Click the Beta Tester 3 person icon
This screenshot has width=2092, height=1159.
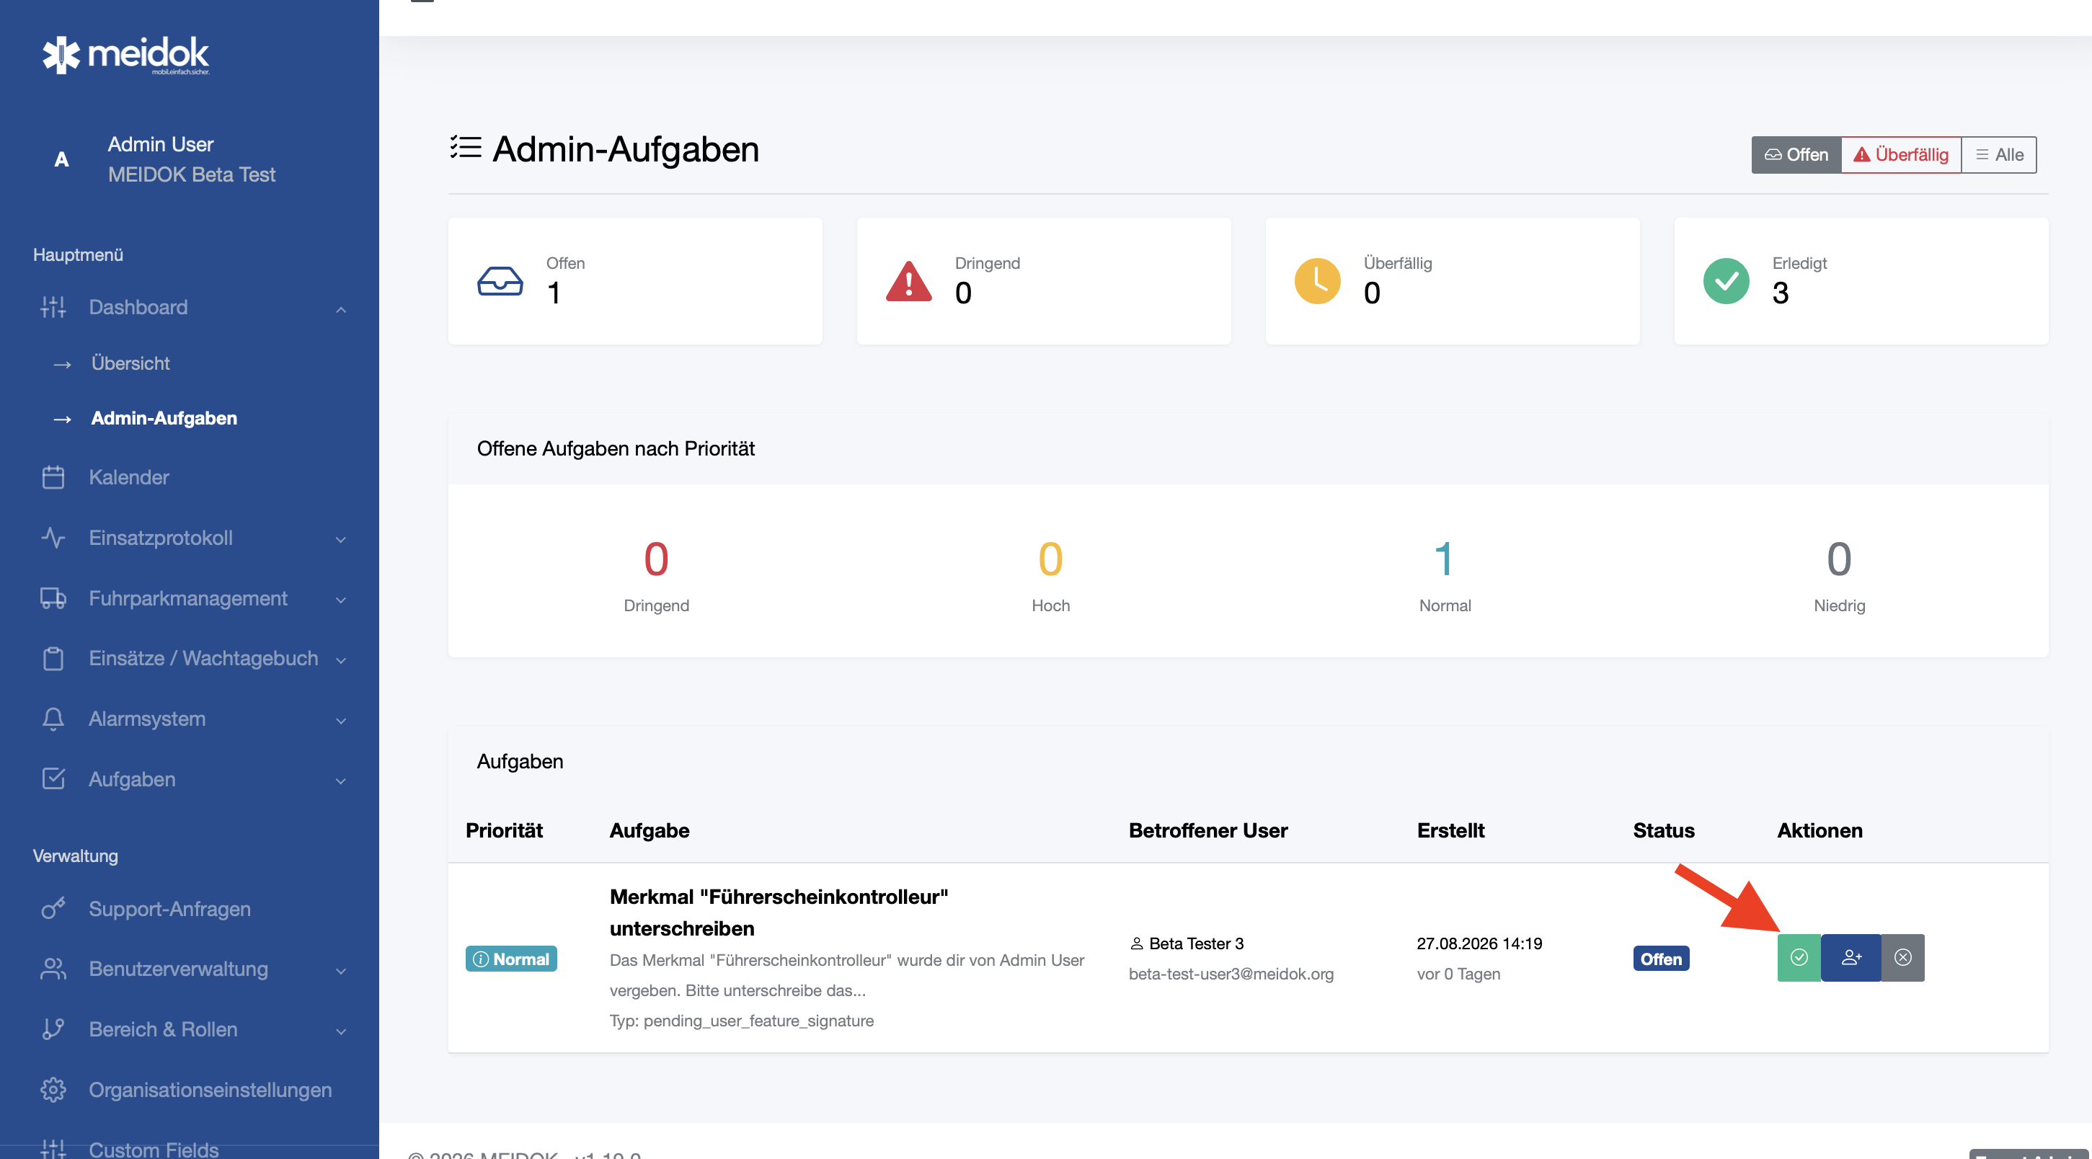1137,943
